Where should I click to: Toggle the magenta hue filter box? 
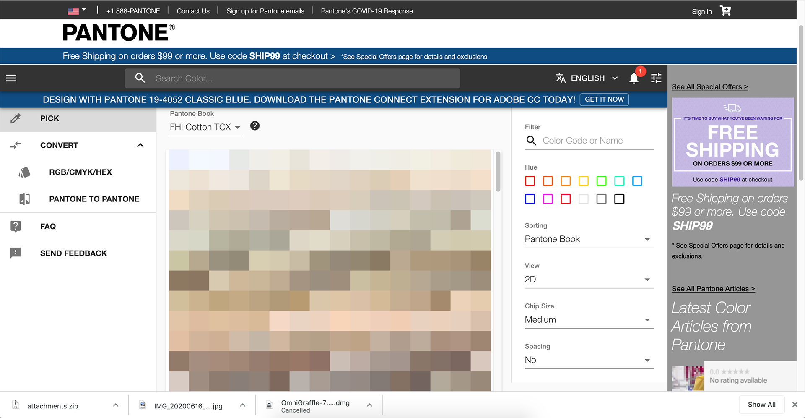pos(548,199)
